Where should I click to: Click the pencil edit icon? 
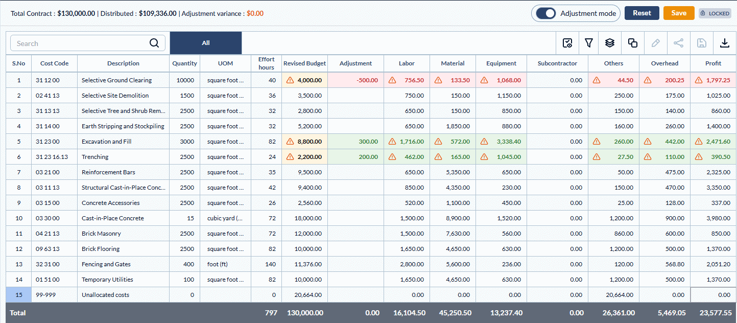(655, 43)
